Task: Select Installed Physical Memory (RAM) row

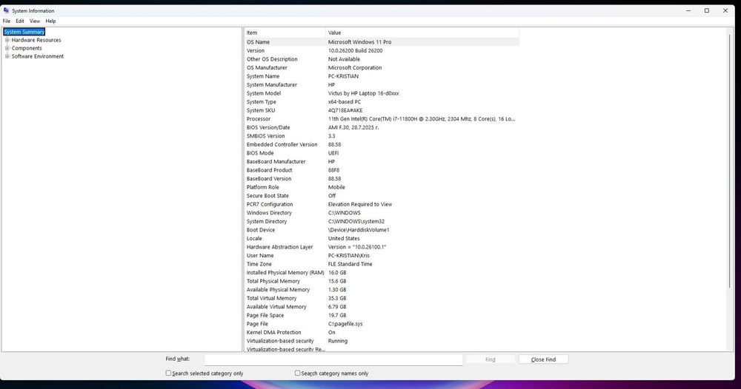Action: [382, 273]
